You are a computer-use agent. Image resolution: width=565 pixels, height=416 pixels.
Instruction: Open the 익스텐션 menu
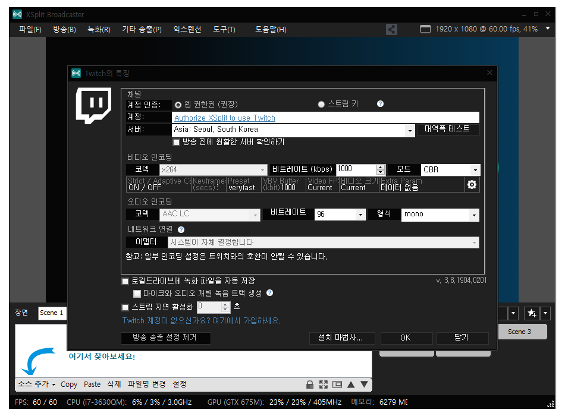coord(187,29)
